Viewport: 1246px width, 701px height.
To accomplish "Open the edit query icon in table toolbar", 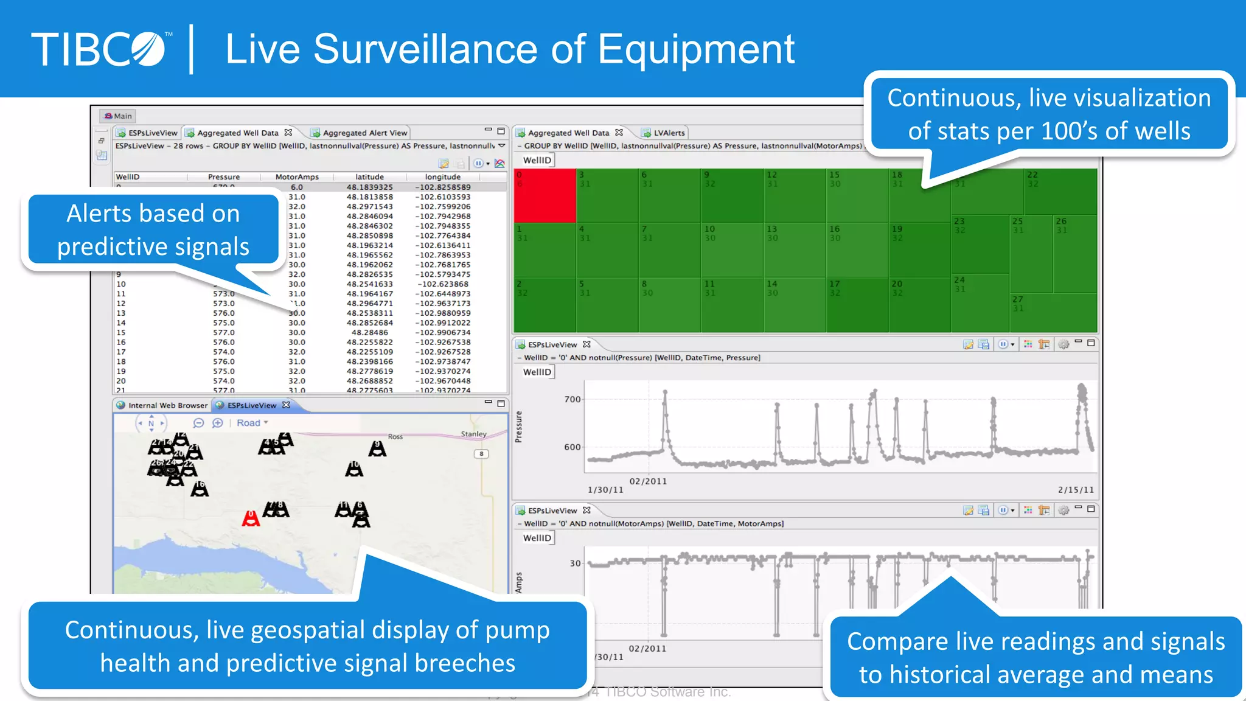I will coord(444,163).
